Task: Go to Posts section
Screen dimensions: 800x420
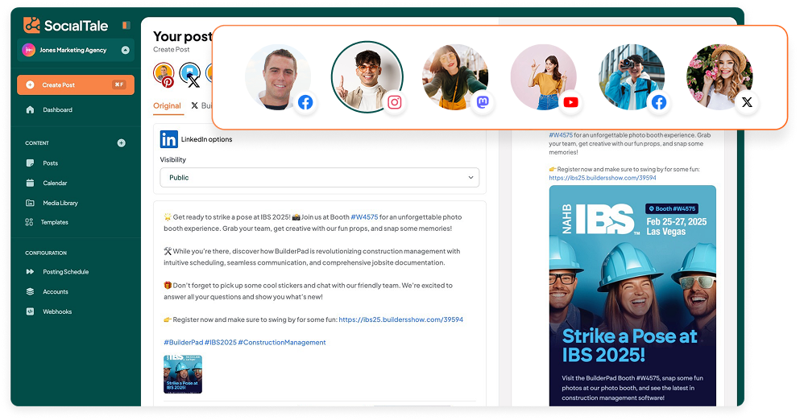Action: pyautogui.click(x=50, y=163)
